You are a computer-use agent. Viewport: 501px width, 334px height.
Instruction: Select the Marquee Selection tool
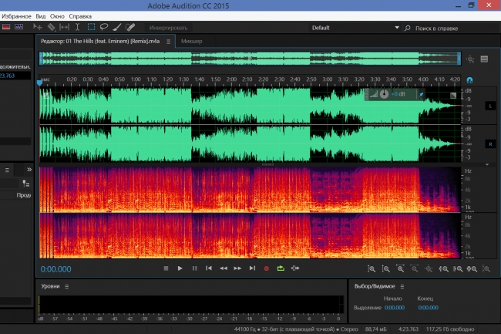(91, 28)
